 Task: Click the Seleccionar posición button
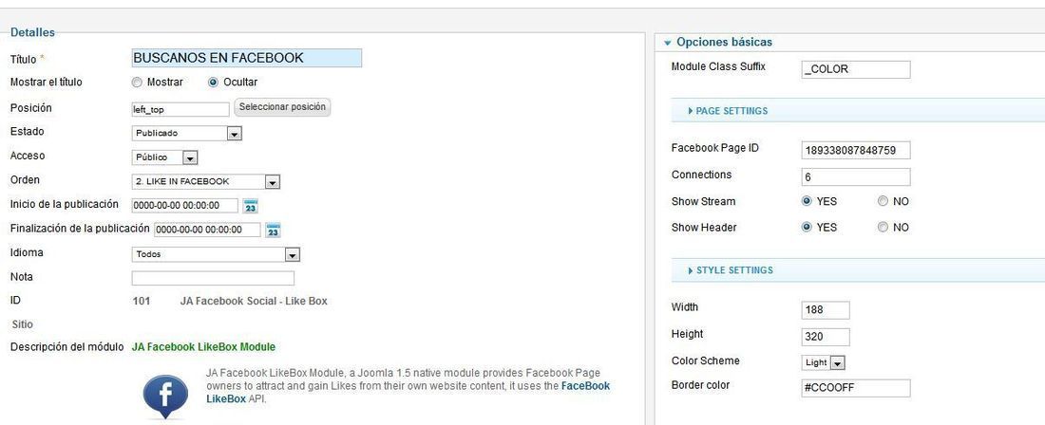(x=282, y=107)
